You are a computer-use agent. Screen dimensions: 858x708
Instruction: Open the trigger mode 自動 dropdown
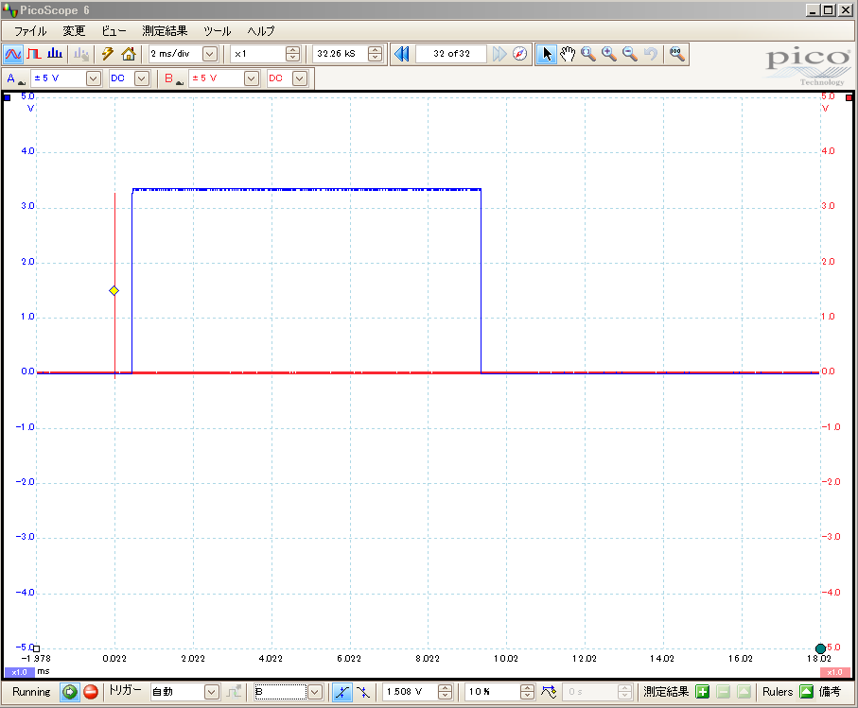click(212, 692)
